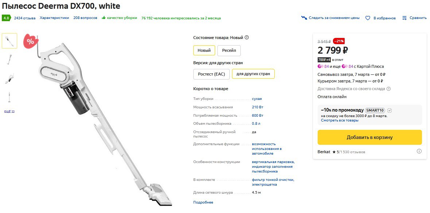430x213 pixels.
Task: Choose the «Ростест (EAC)» version
Action: [x=211, y=74]
